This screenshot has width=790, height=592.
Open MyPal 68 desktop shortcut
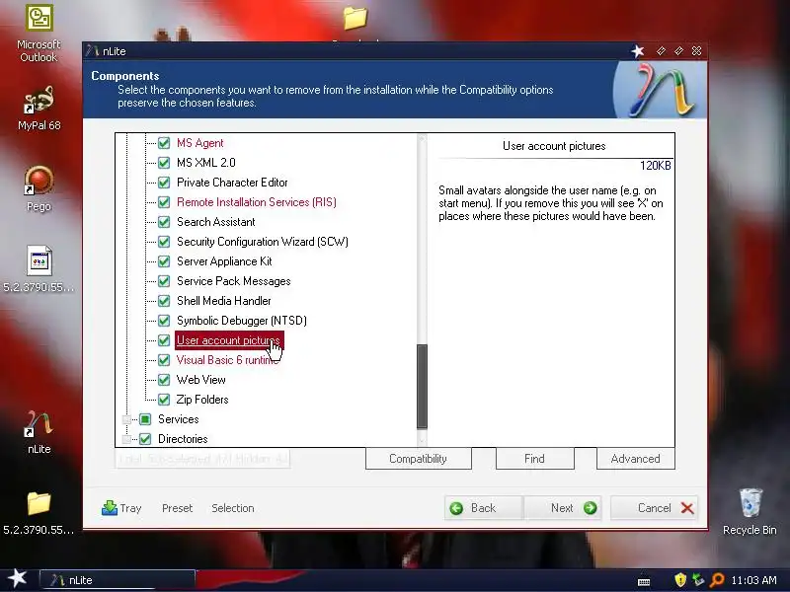pos(39,109)
